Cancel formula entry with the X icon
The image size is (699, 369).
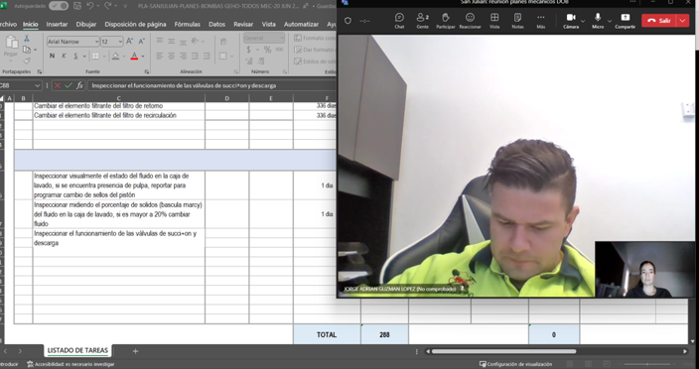click(57, 85)
